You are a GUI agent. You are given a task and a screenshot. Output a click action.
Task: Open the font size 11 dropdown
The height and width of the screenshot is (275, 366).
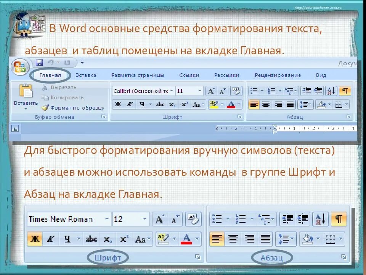(x=200, y=91)
